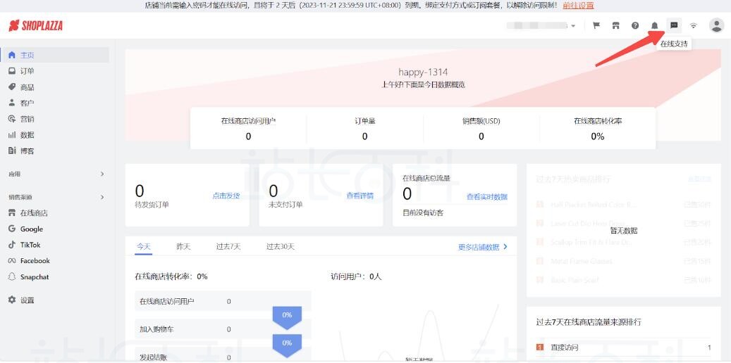The width and height of the screenshot is (731, 363).
Task: Click the 订单量 stat
Action: (x=364, y=129)
